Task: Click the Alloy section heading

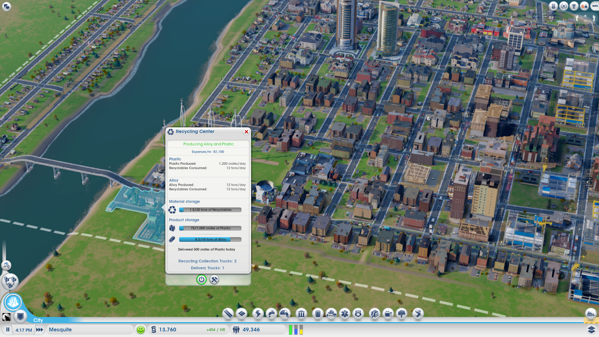Action: (x=174, y=180)
